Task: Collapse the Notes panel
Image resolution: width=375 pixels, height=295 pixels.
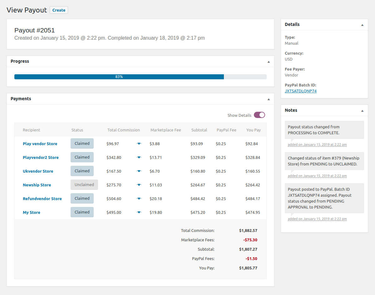Action: click(x=362, y=110)
